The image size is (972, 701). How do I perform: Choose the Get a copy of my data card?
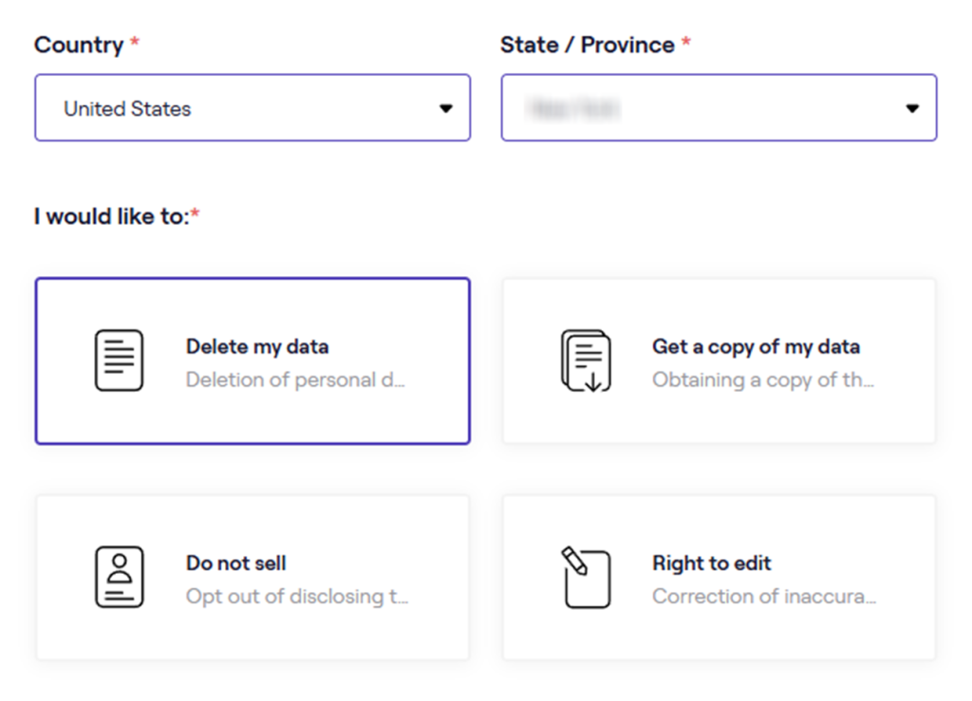coord(719,361)
